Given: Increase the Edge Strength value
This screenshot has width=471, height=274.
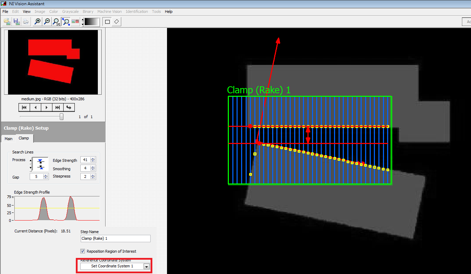Looking at the screenshot, I should [x=93, y=159].
